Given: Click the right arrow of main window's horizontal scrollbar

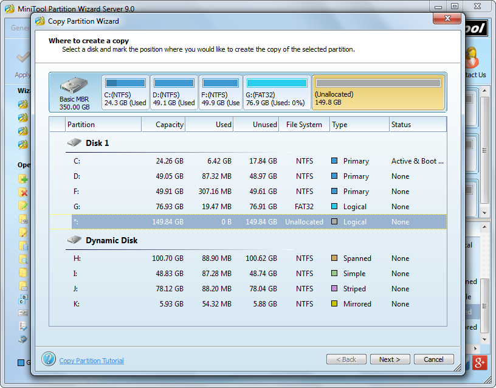Looking at the screenshot, I should [x=475, y=348].
